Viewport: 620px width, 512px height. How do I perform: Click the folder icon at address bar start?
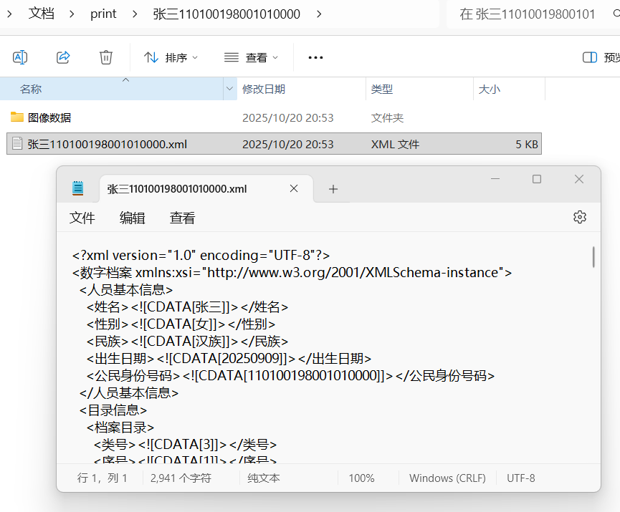(x=7, y=13)
